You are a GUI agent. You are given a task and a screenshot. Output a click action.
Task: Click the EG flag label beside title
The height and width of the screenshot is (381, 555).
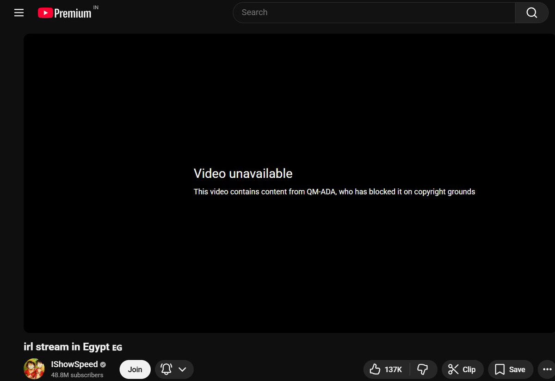click(117, 347)
